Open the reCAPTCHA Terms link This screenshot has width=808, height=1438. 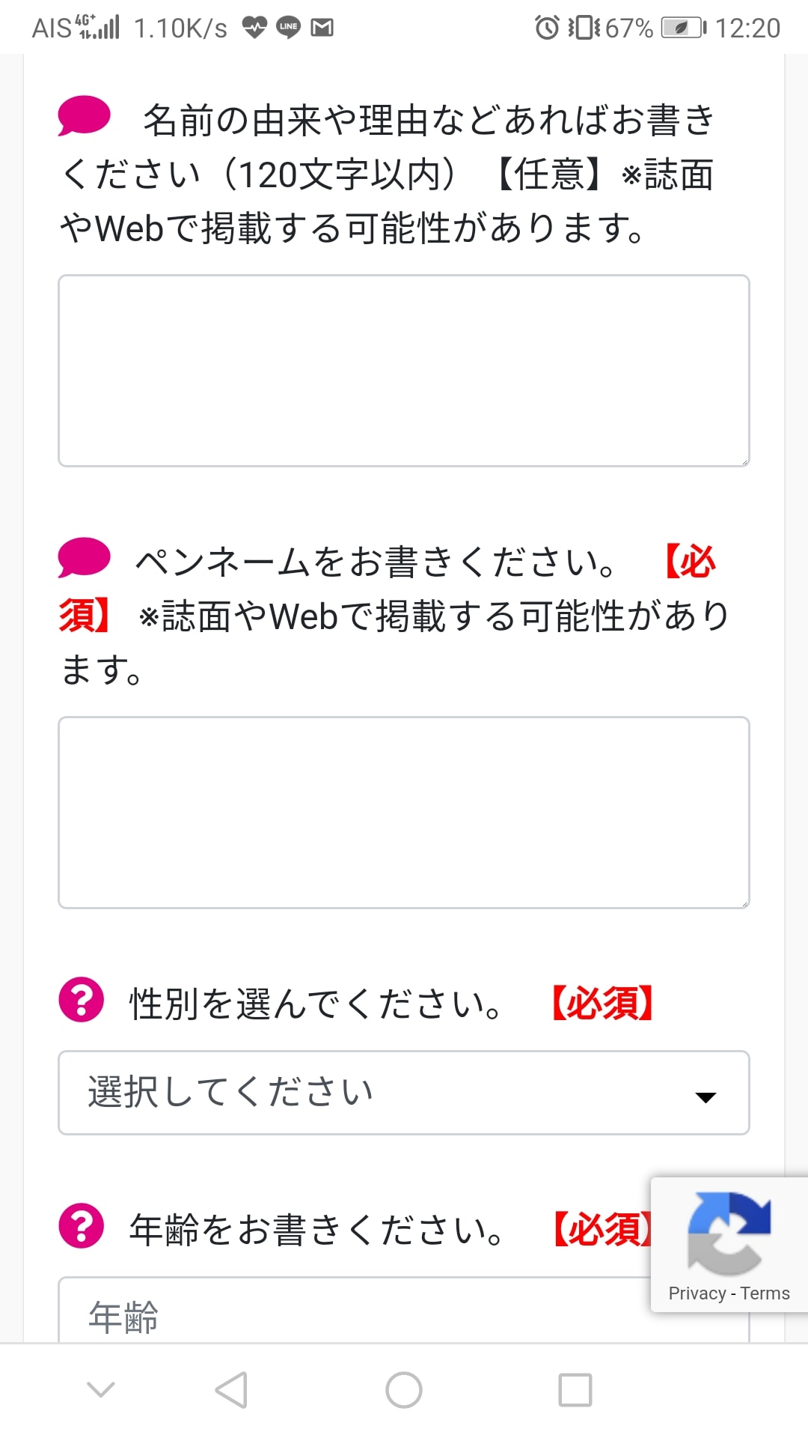point(765,1293)
